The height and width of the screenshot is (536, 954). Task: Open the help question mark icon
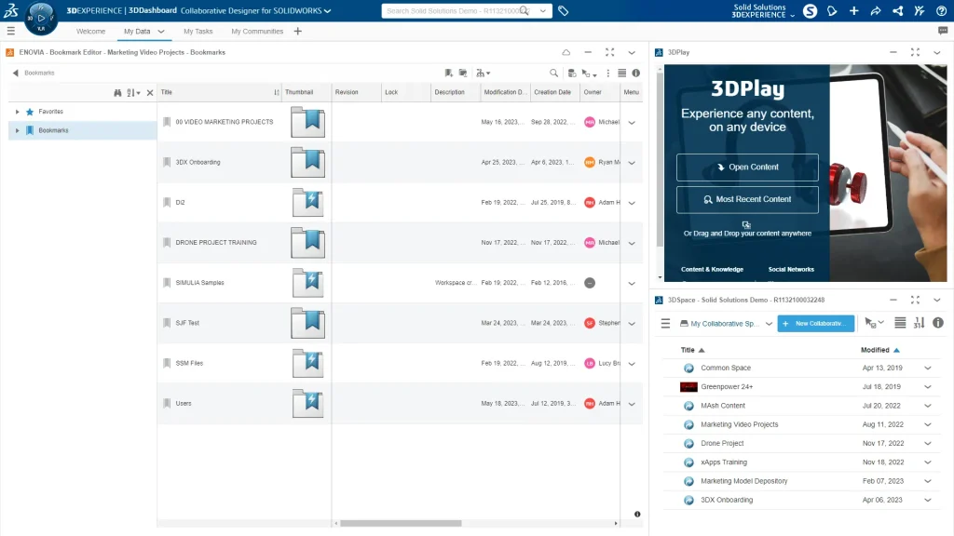pos(941,11)
